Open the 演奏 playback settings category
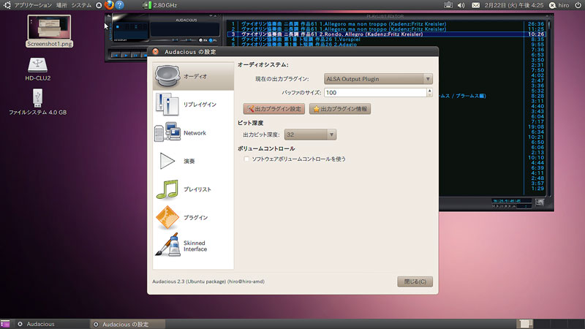 tap(193, 161)
